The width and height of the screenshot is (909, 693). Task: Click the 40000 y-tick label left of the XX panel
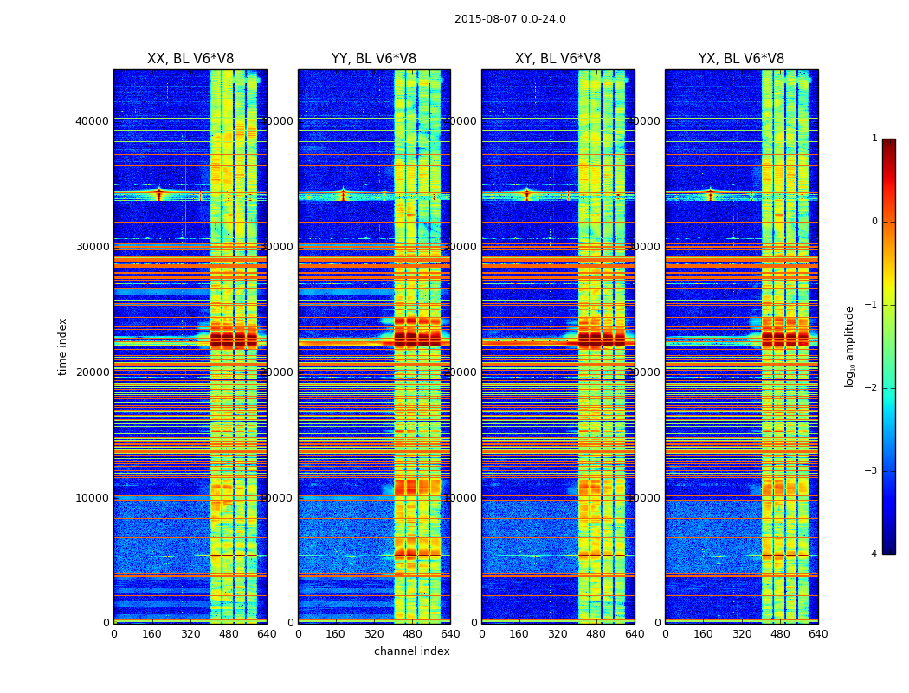pos(92,120)
